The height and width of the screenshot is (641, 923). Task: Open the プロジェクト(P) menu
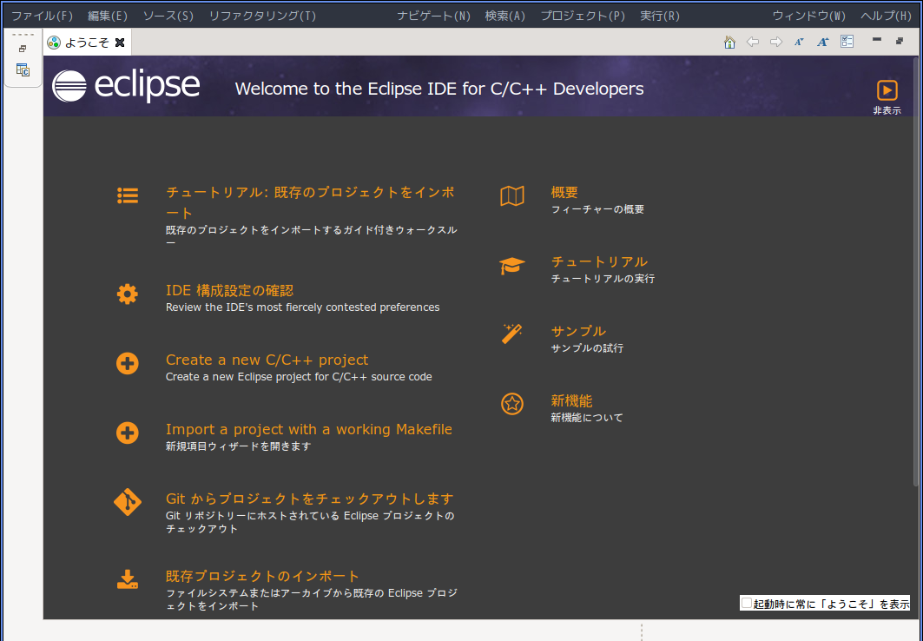(x=583, y=16)
